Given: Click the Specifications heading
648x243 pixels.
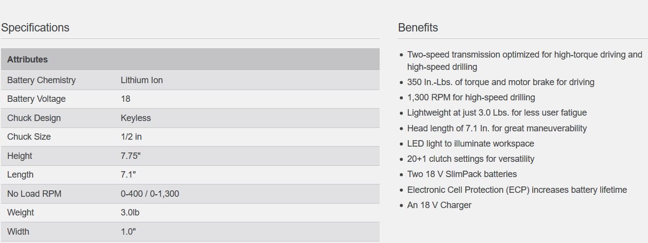Looking at the screenshot, I should point(35,28).
